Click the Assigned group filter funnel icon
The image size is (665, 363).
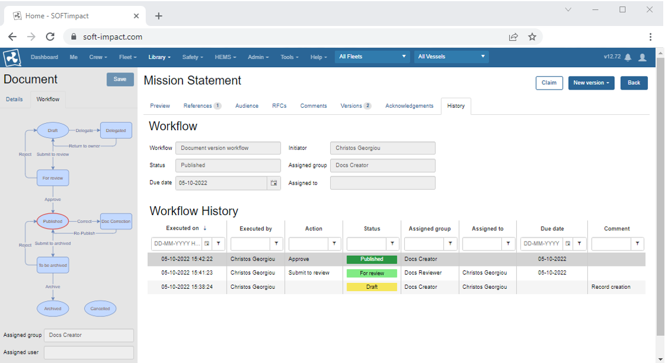point(450,244)
